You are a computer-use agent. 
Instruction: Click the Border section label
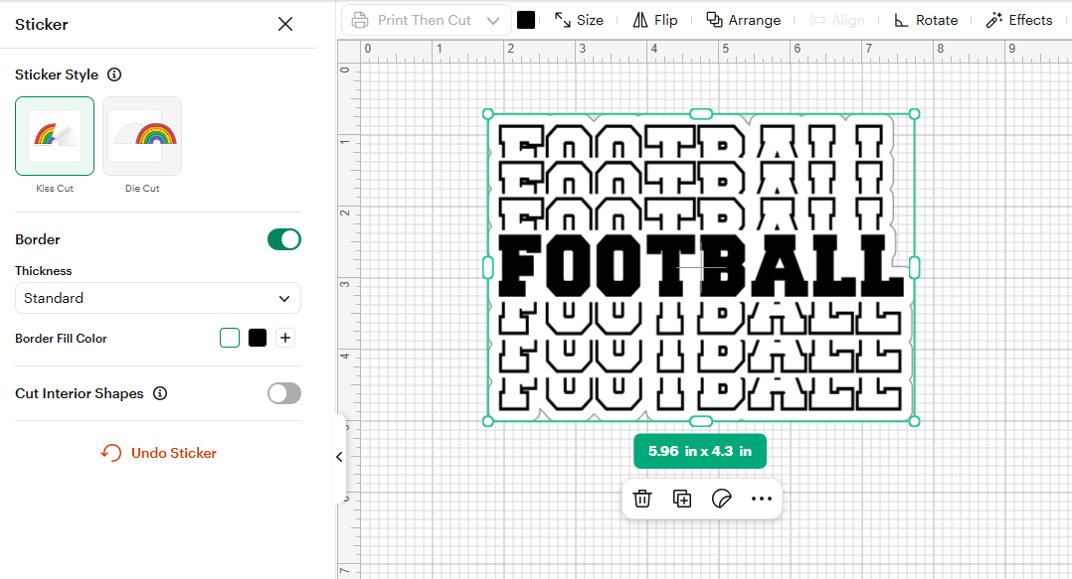click(38, 239)
